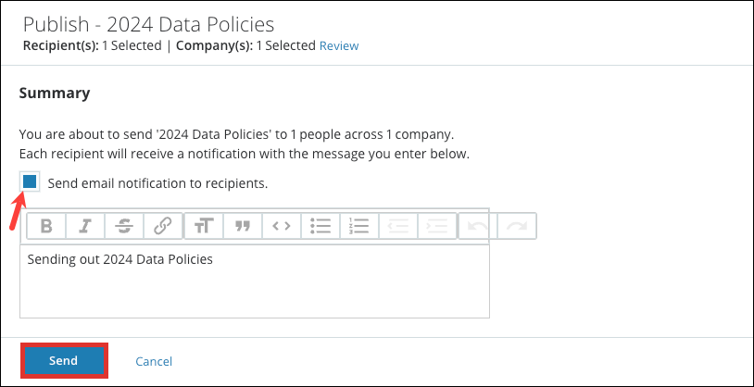Insert a hyperlink using the link icon
This screenshot has height=387, width=754.
point(163,226)
